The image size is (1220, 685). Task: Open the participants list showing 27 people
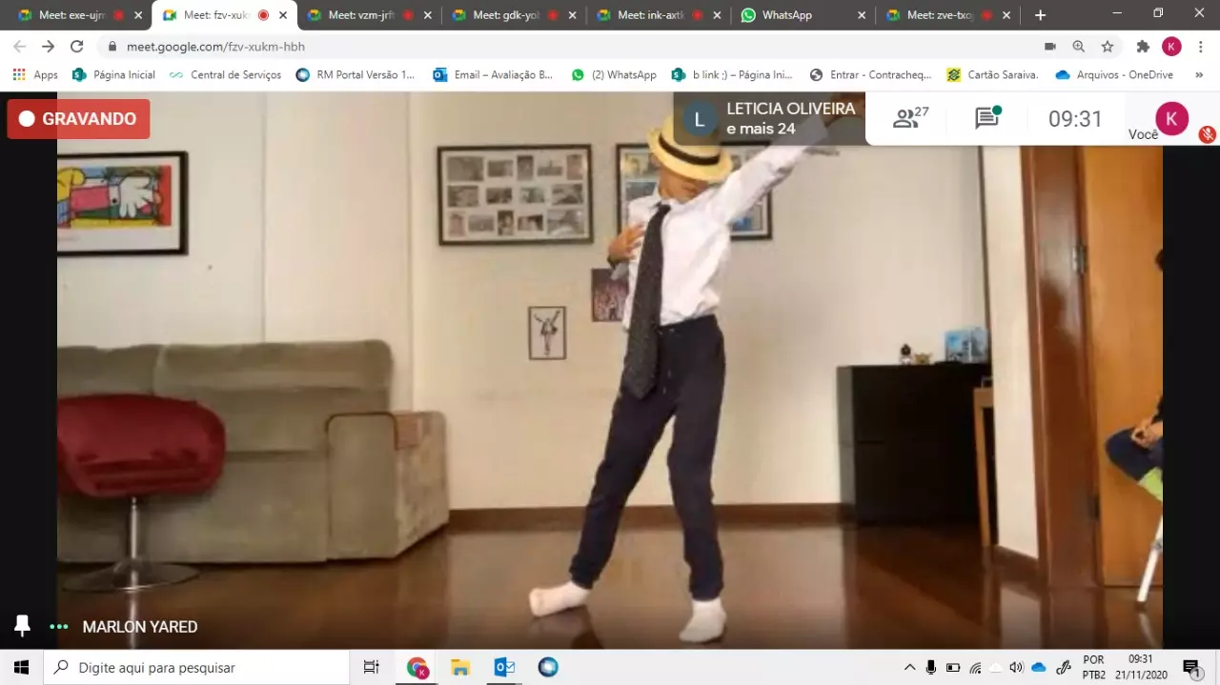[x=910, y=118]
